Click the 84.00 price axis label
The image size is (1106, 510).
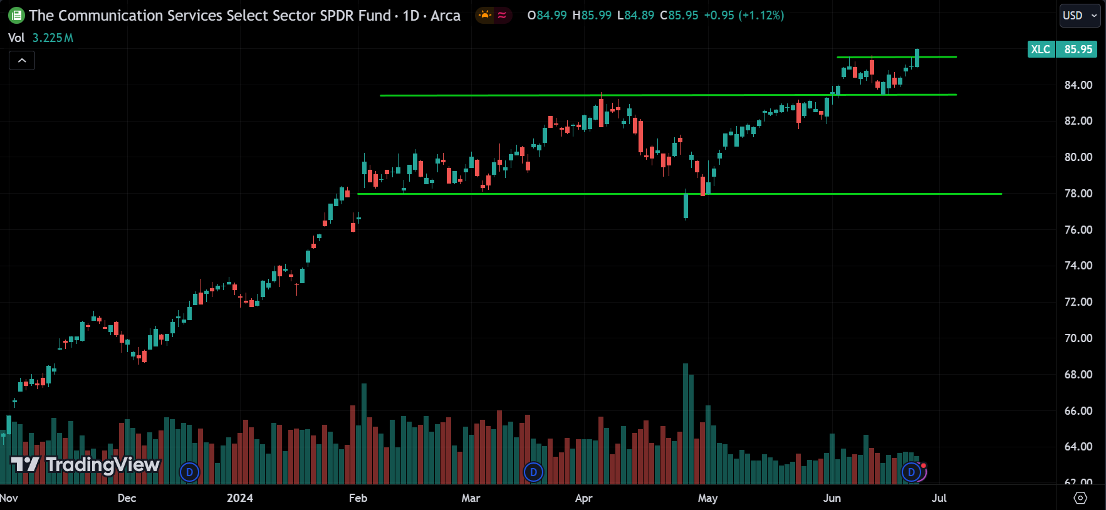click(1078, 85)
